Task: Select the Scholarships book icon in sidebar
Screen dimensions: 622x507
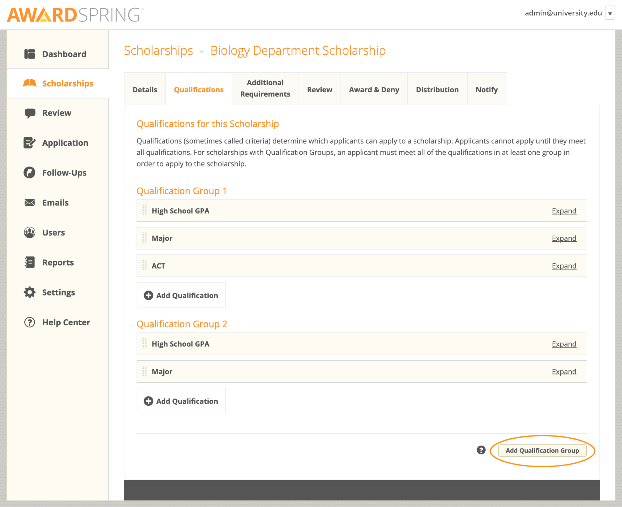Action: click(29, 83)
